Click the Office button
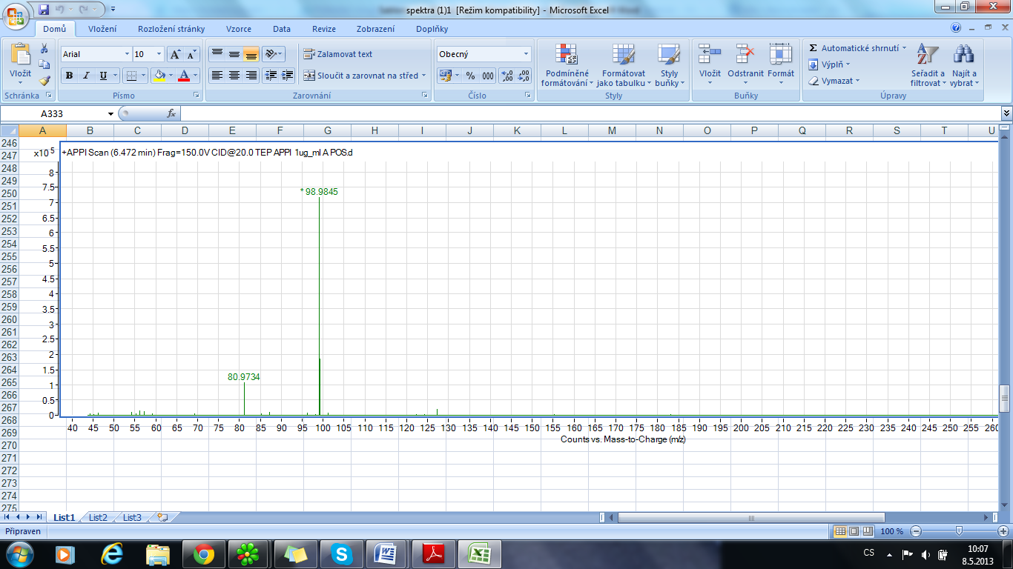The image size is (1013, 569). pyautogui.click(x=16, y=16)
